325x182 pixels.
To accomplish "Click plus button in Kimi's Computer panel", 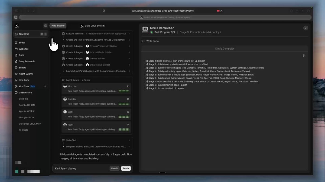I will (305, 28).
